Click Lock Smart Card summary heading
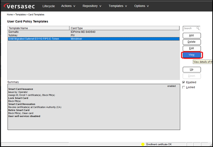 click(x=18, y=98)
